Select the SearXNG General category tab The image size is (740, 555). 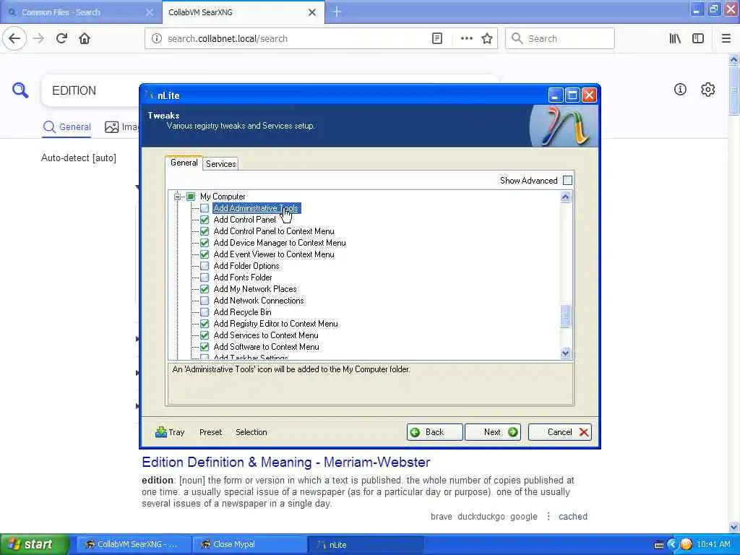[66, 127]
